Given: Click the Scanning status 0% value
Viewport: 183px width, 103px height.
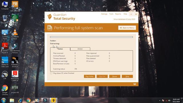Looking at the screenshot, I should click(x=76, y=69).
